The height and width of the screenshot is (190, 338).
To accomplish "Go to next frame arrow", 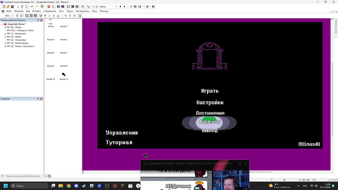I will (x=124, y=6).
